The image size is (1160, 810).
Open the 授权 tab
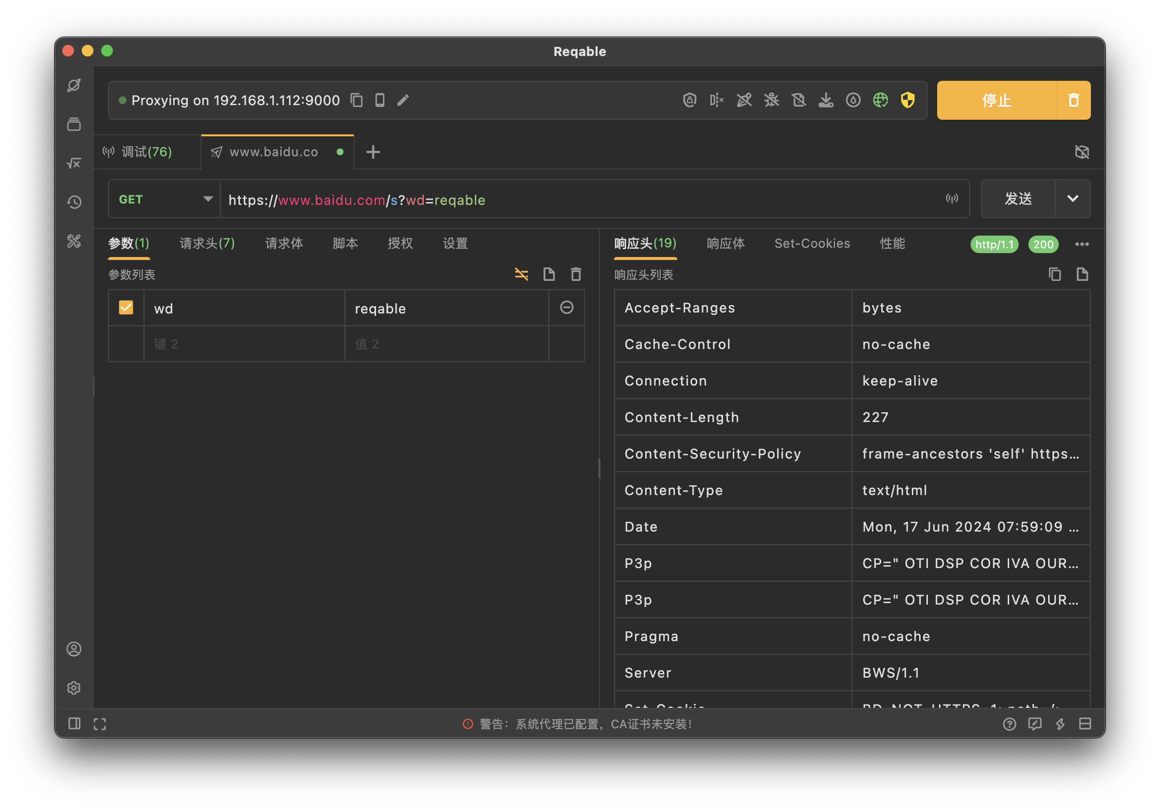[x=400, y=243]
